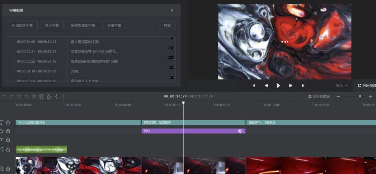The height and width of the screenshot is (174, 376).
Task: Click the video preview image
Action: coord(285,42)
